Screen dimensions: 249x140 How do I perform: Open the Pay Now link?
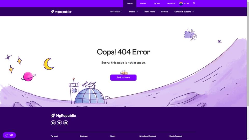(157, 3)
